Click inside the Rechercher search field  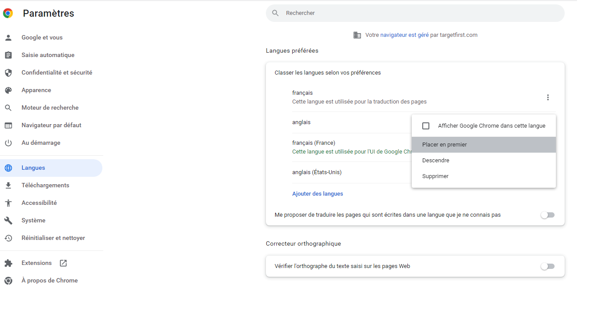(x=395, y=13)
